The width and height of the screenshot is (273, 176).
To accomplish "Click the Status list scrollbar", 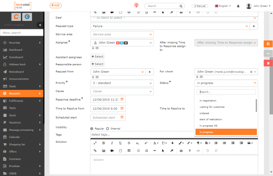I will pos(256,106).
